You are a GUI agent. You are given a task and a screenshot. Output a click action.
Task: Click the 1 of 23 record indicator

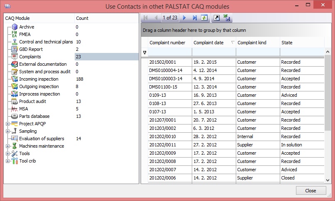(x=170, y=18)
